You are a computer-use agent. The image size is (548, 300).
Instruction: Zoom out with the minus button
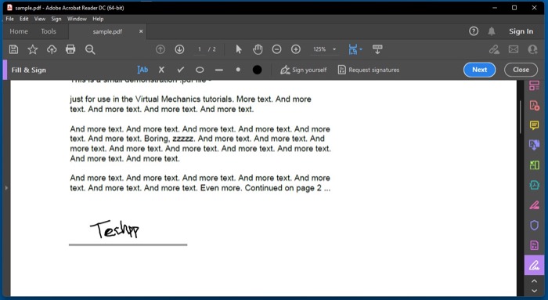pyautogui.click(x=277, y=49)
